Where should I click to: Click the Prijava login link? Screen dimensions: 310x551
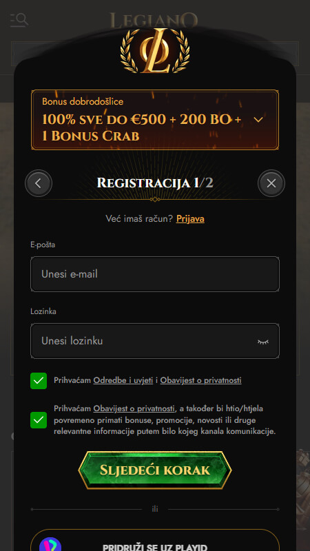(x=190, y=219)
